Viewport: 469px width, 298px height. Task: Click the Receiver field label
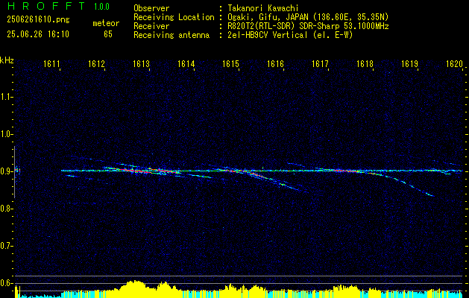tap(151, 26)
